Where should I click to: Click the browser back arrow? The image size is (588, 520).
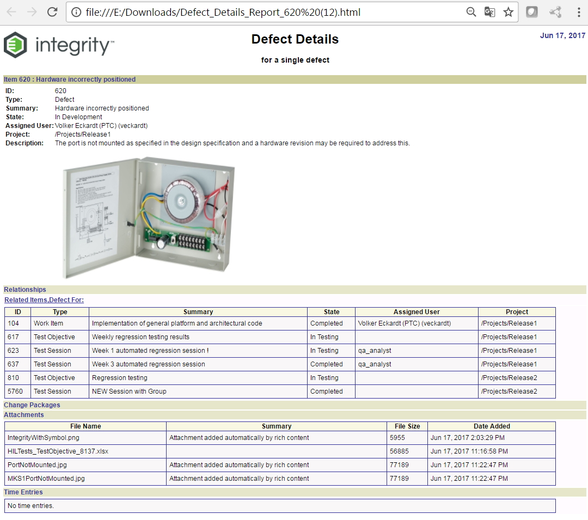(11, 12)
